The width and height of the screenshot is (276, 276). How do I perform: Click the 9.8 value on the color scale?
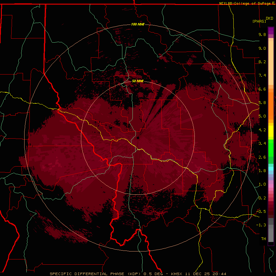(262, 34)
